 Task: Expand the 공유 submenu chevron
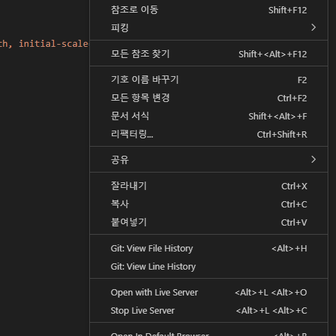click(x=314, y=159)
